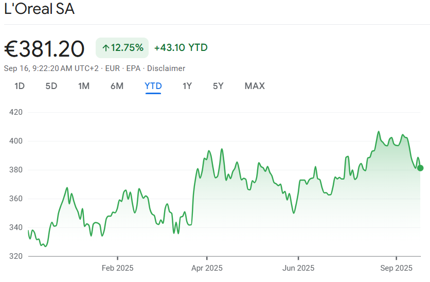Select the 1D time range tab
The image size is (430, 282).
20,86
